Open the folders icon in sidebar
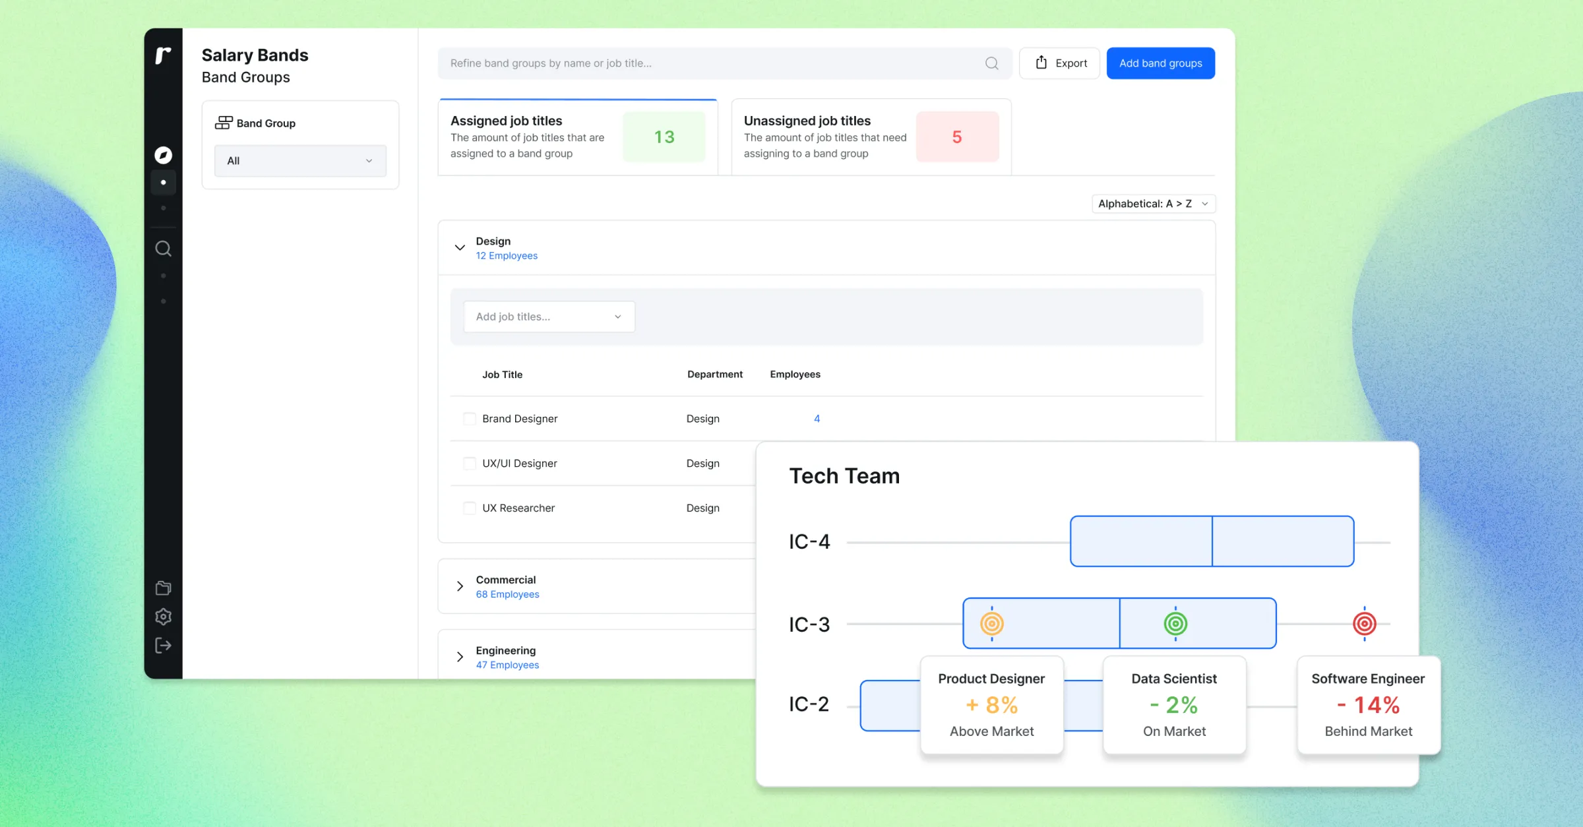Screen dimensions: 1583x827 point(163,588)
